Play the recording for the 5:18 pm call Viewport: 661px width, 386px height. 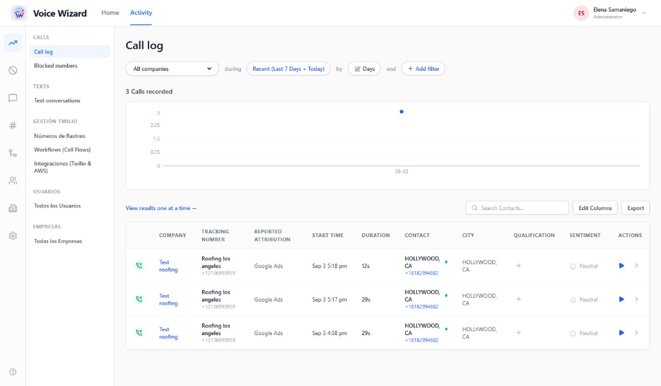pos(622,265)
